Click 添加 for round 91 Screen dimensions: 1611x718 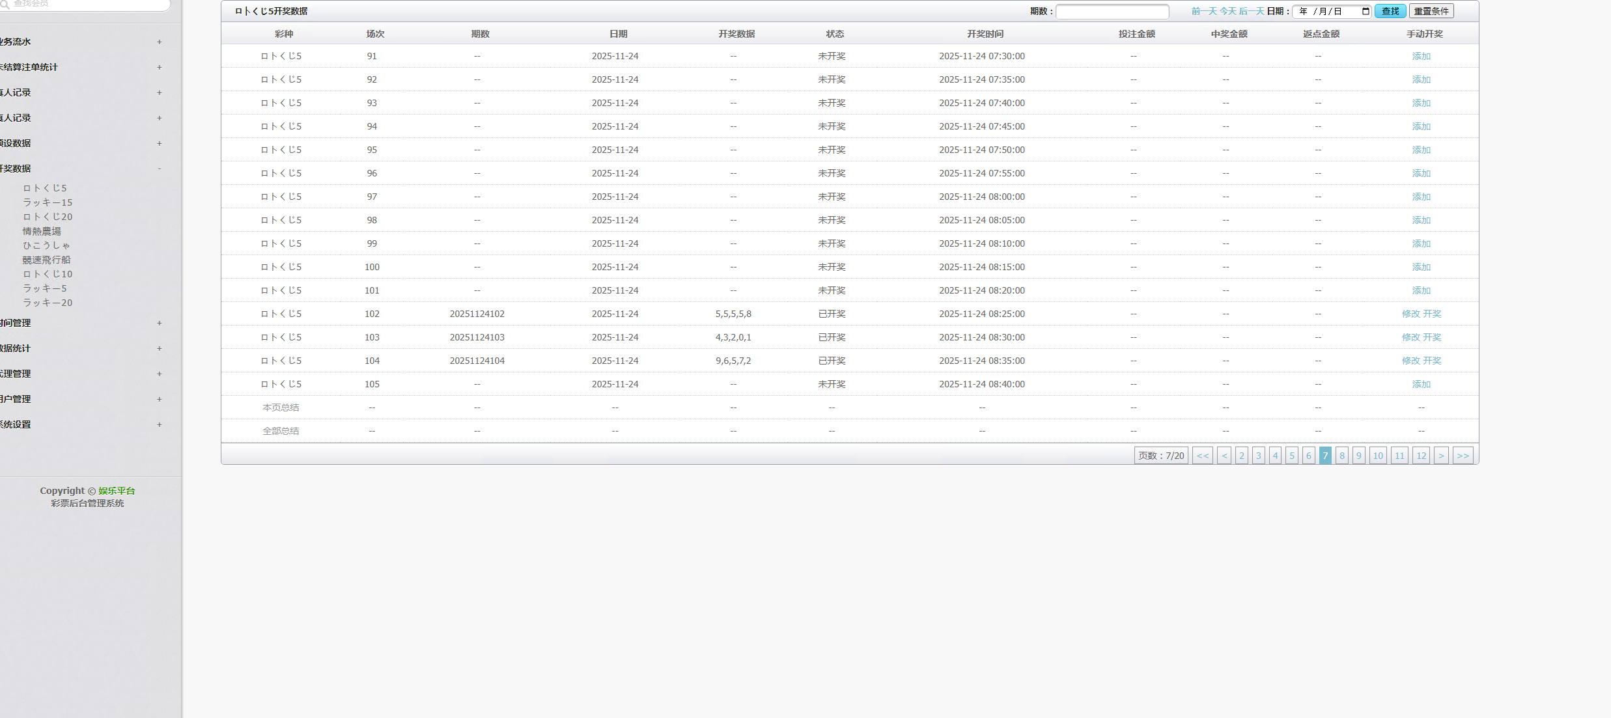[x=1421, y=56]
